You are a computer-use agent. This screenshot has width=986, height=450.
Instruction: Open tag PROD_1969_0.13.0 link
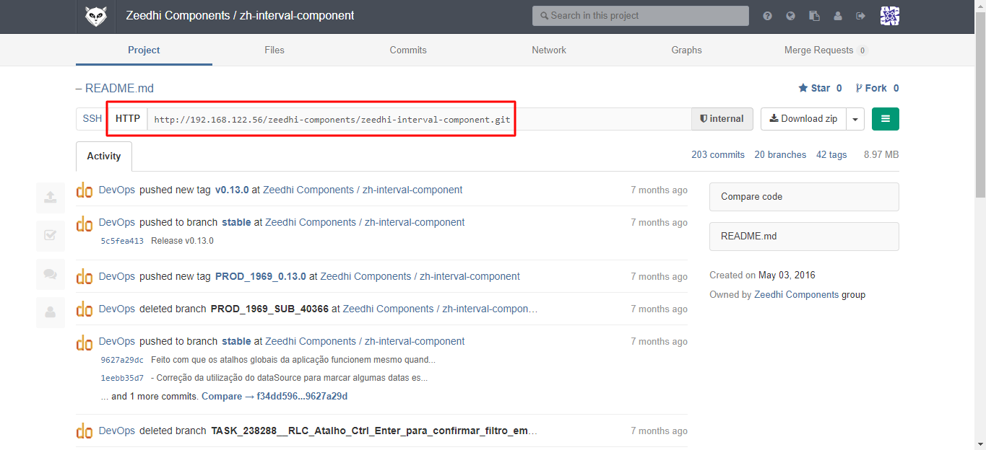click(261, 277)
